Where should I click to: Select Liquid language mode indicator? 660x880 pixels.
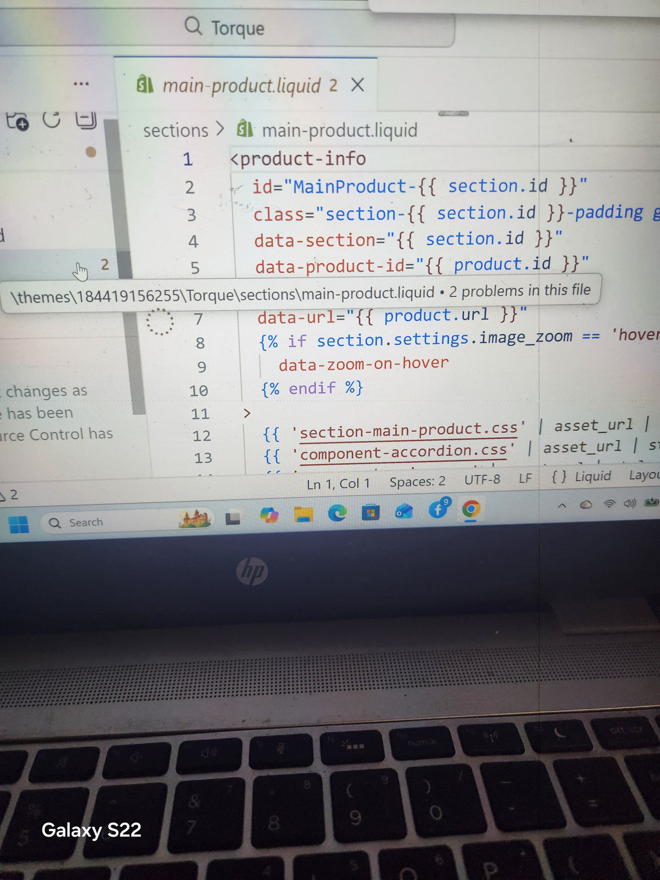pos(581,476)
